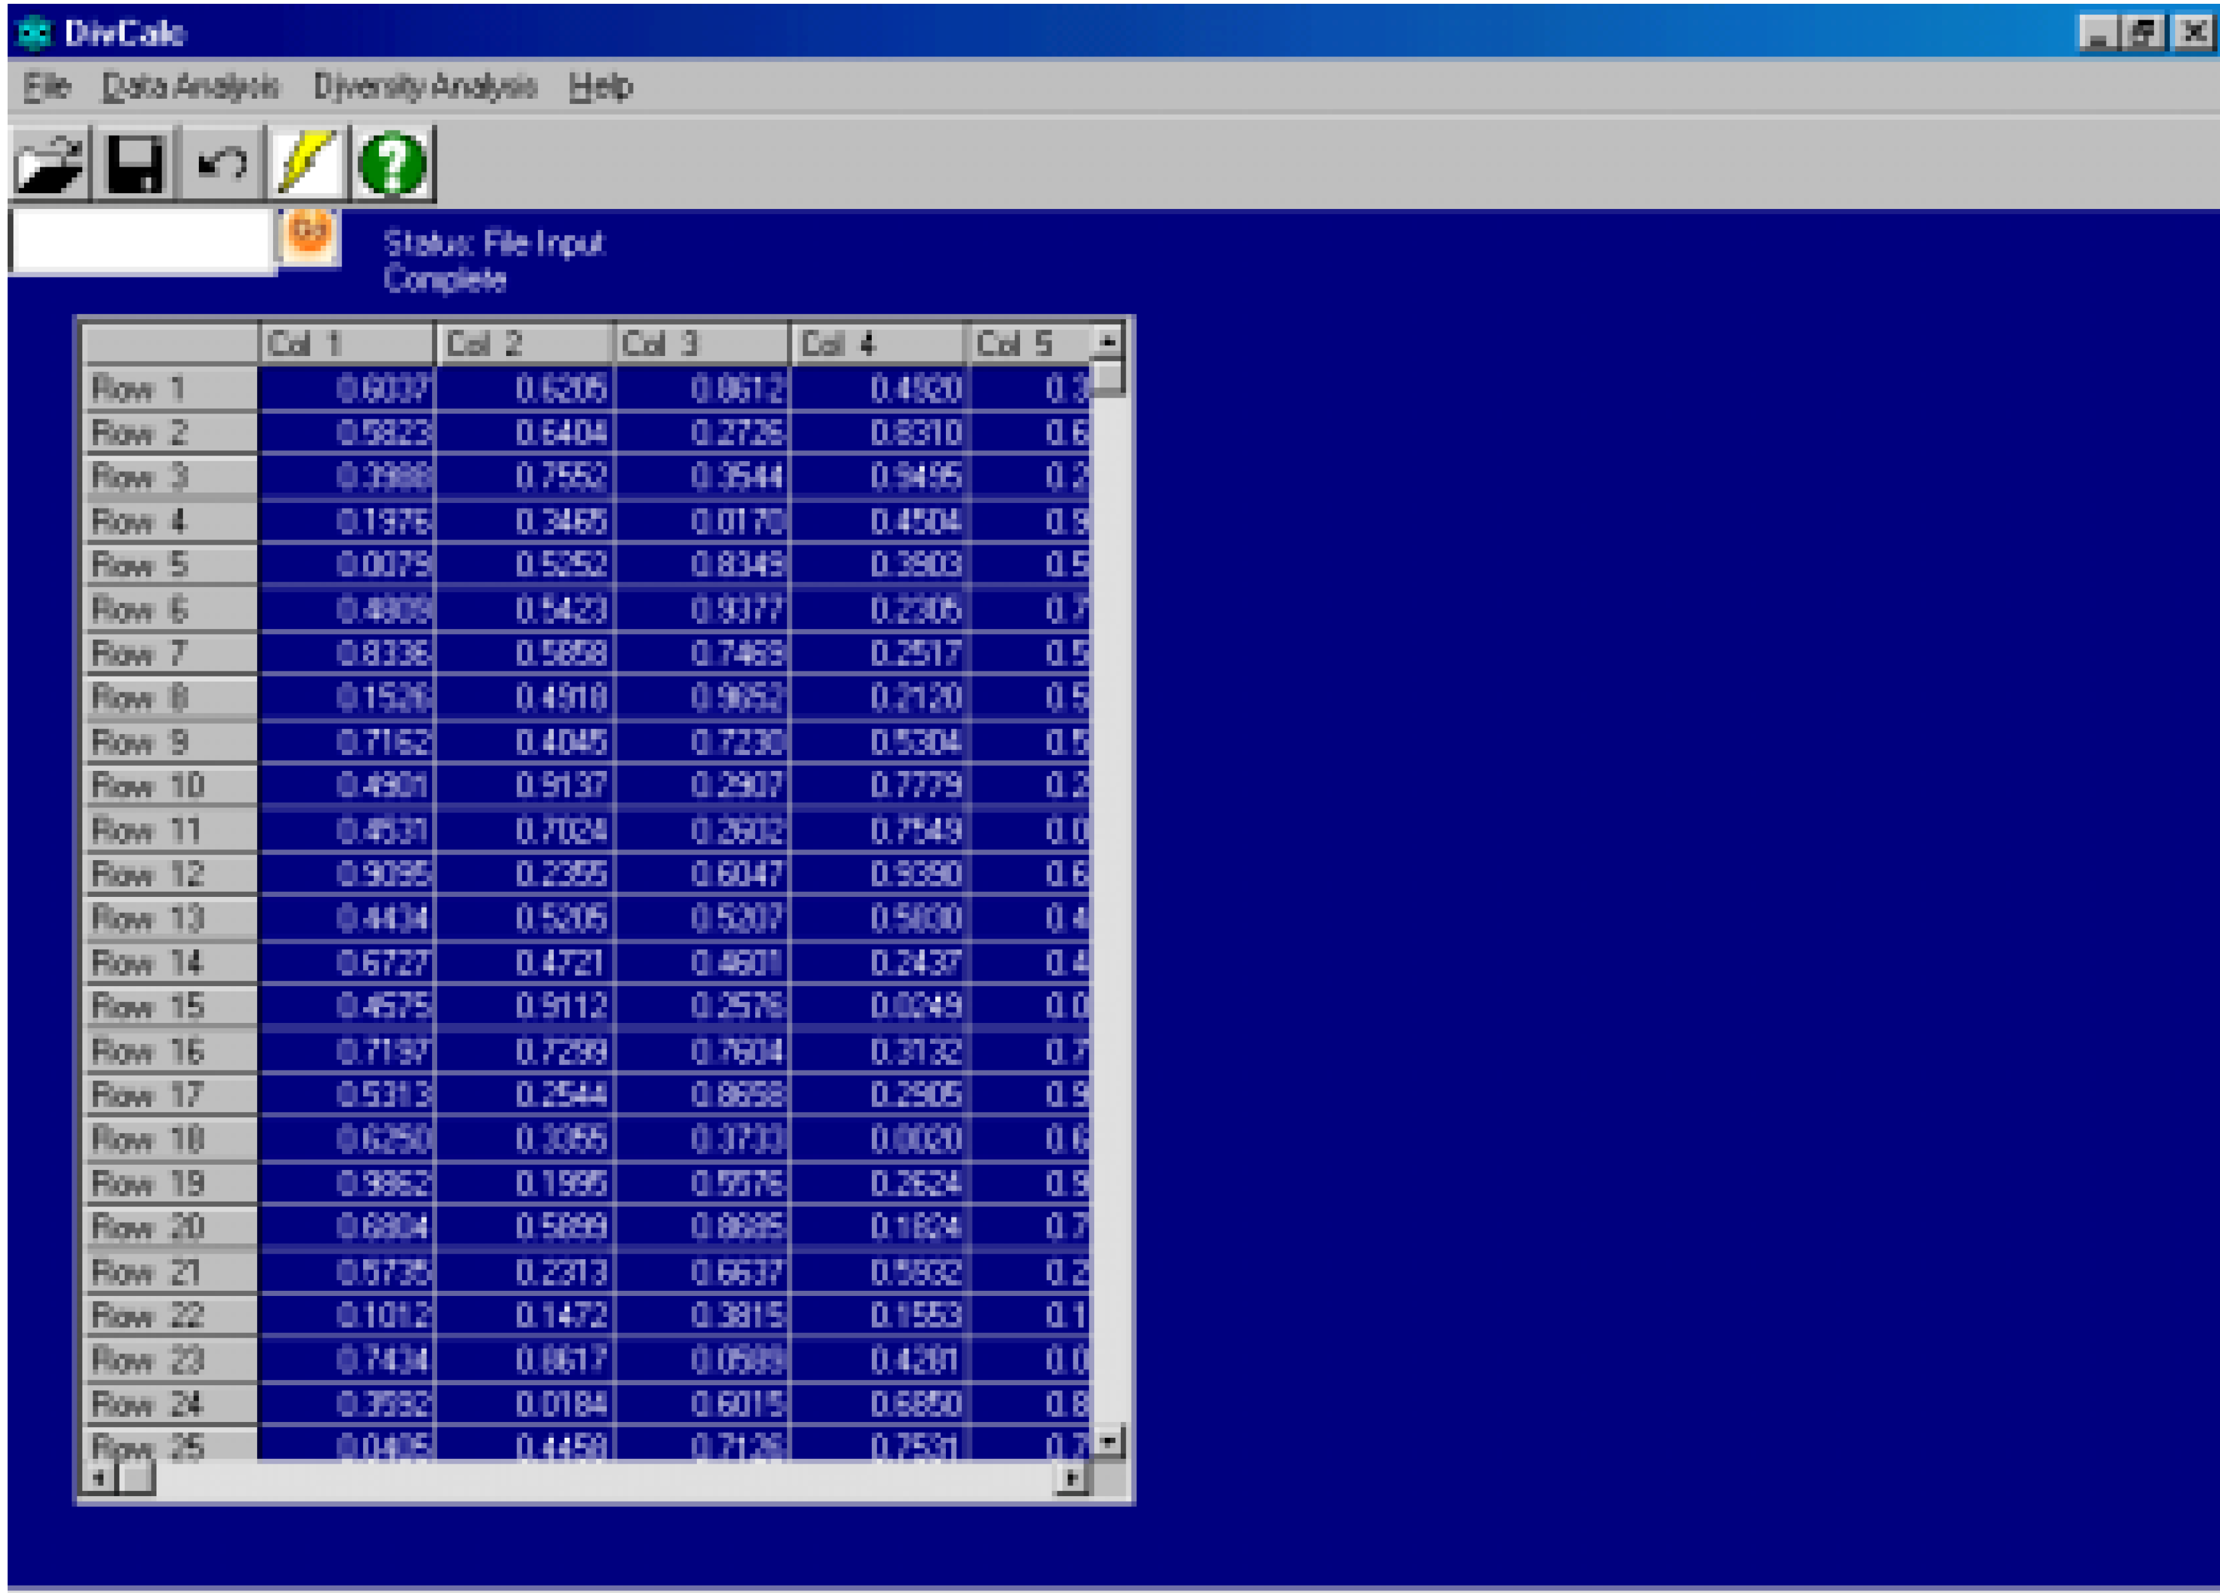Click the grid's scroll left arrow
The image size is (2220, 1593).
98,1478
